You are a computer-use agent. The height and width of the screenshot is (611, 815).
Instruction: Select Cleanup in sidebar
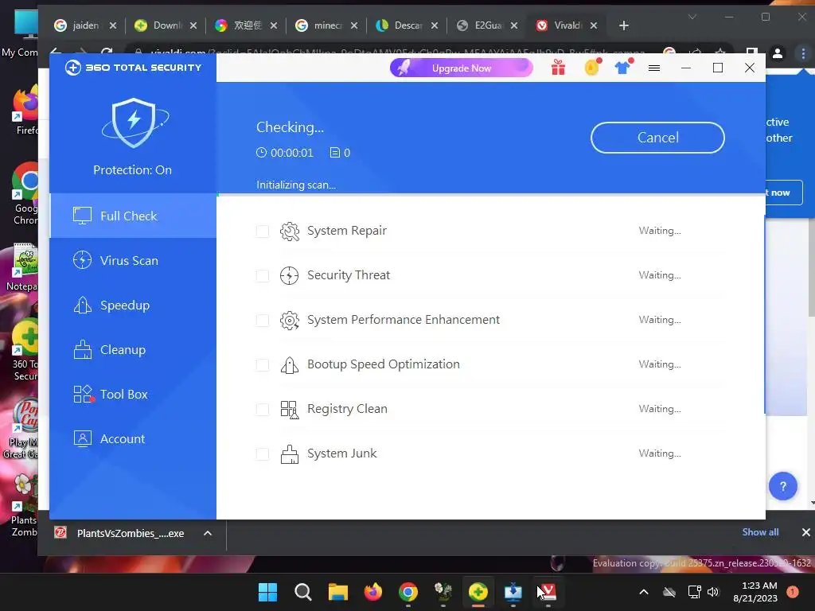(133, 350)
